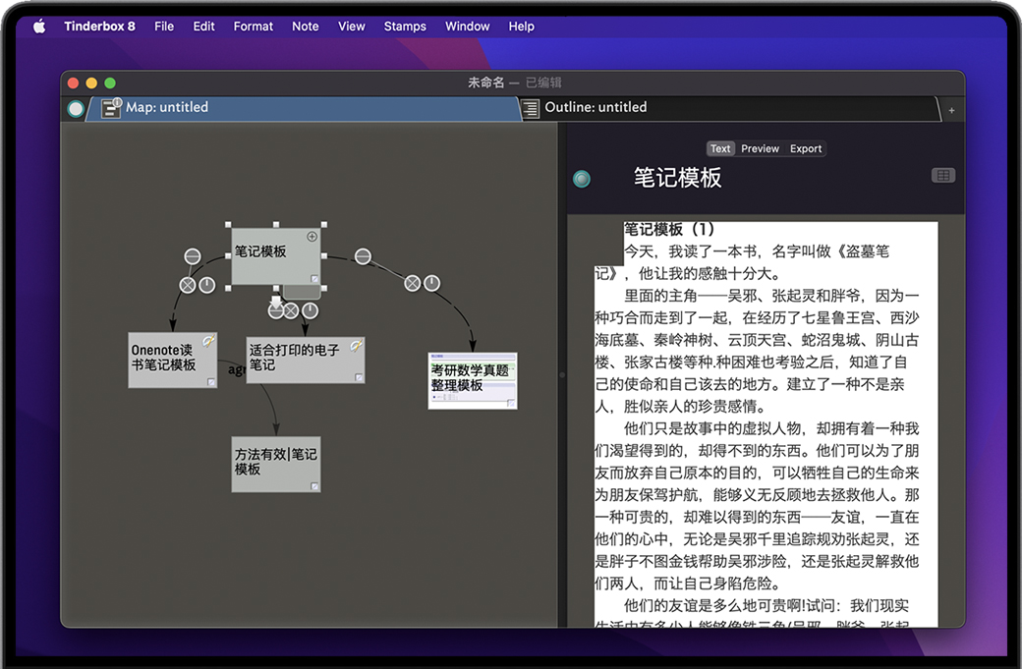Open the Stamps menu

[405, 27]
